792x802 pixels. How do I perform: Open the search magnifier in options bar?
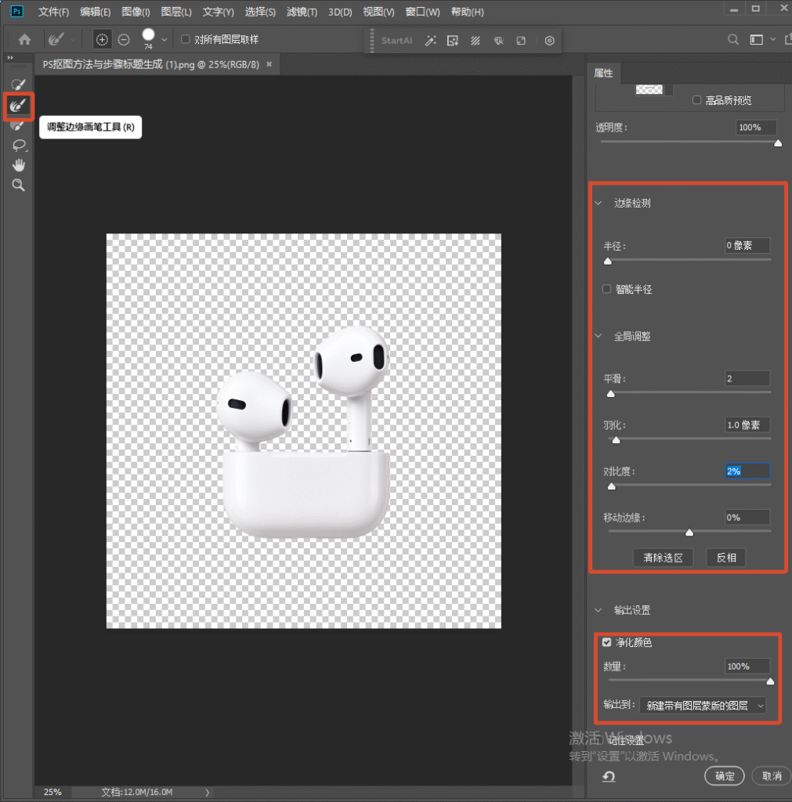pos(733,39)
